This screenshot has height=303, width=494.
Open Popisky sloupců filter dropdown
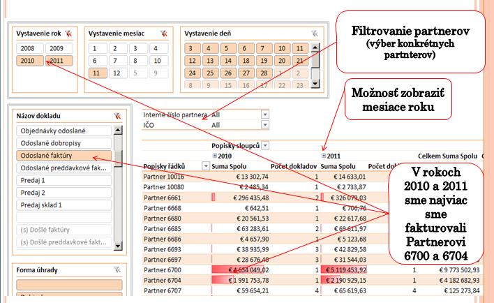[265, 145]
